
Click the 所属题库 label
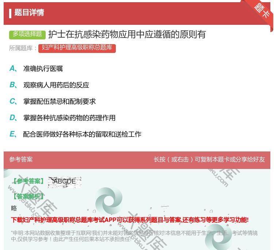(x=23, y=48)
